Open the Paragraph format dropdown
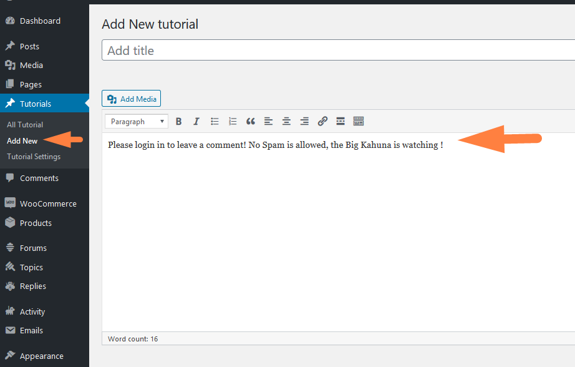Image resolution: width=575 pixels, height=367 pixels. click(x=137, y=122)
